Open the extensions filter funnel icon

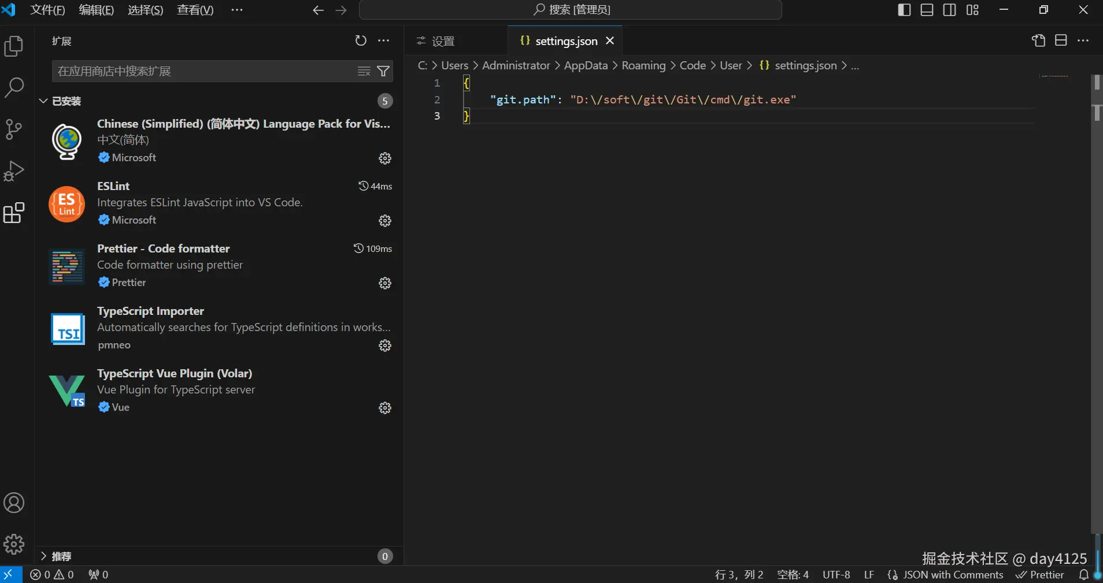pos(383,71)
